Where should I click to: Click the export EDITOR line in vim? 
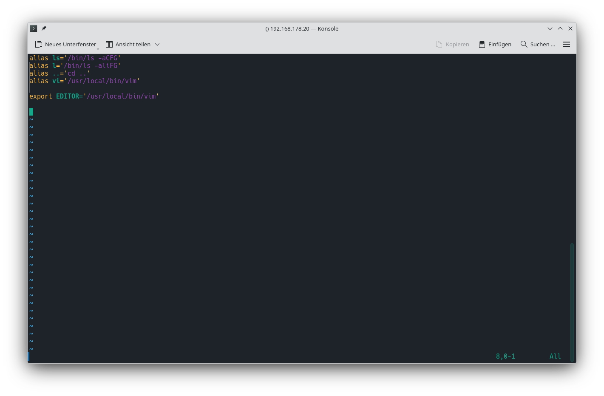(94, 96)
